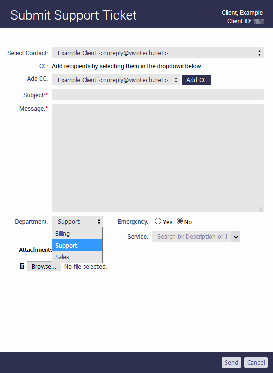This screenshot has height=373, width=273.
Task: Click the Service dropdown chevron arrow
Action: (x=236, y=237)
